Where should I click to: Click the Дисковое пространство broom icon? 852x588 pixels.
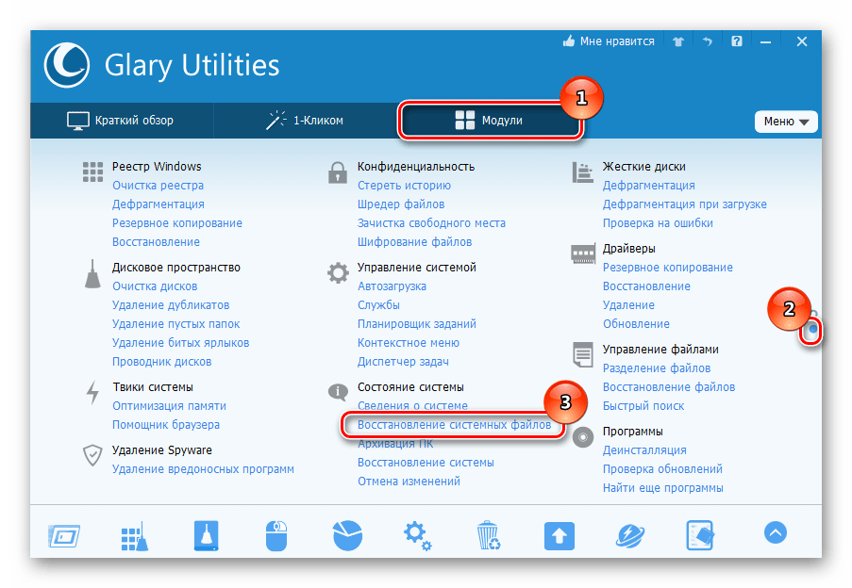(x=92, y=273)
